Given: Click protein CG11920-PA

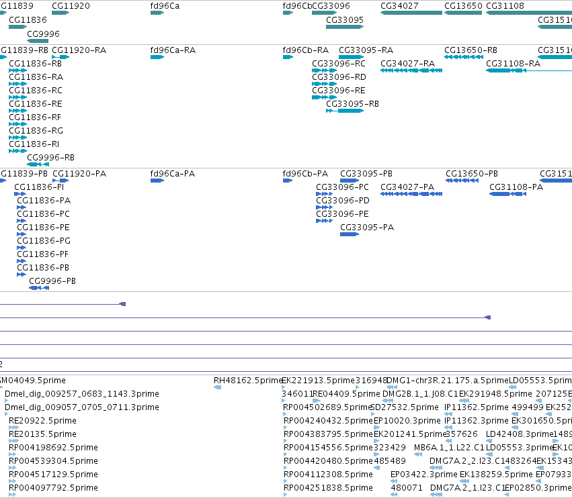Looking at the screenshot, I should coord(60,181).
